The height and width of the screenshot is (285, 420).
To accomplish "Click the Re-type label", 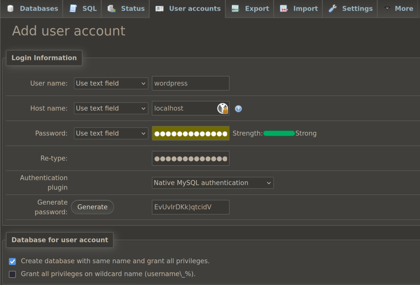I will (54, 158).
